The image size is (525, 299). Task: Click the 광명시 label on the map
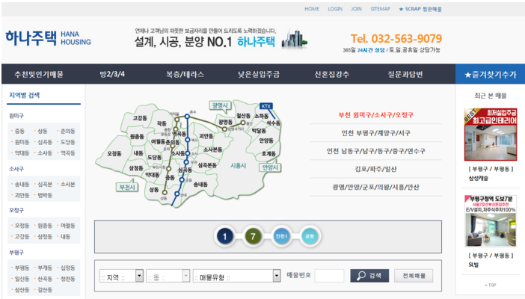tap(220, 105)
